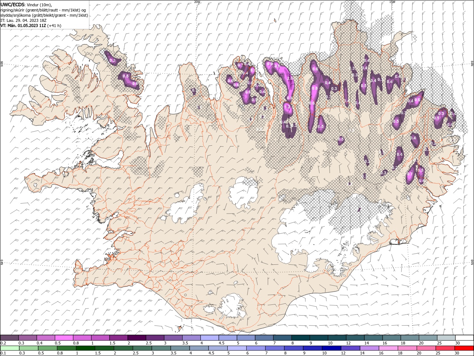Image resolution: width=474 pixels, height=356 pixels.
Task: Click the '0.2' label under the upper legend
Action: [3, 343]
